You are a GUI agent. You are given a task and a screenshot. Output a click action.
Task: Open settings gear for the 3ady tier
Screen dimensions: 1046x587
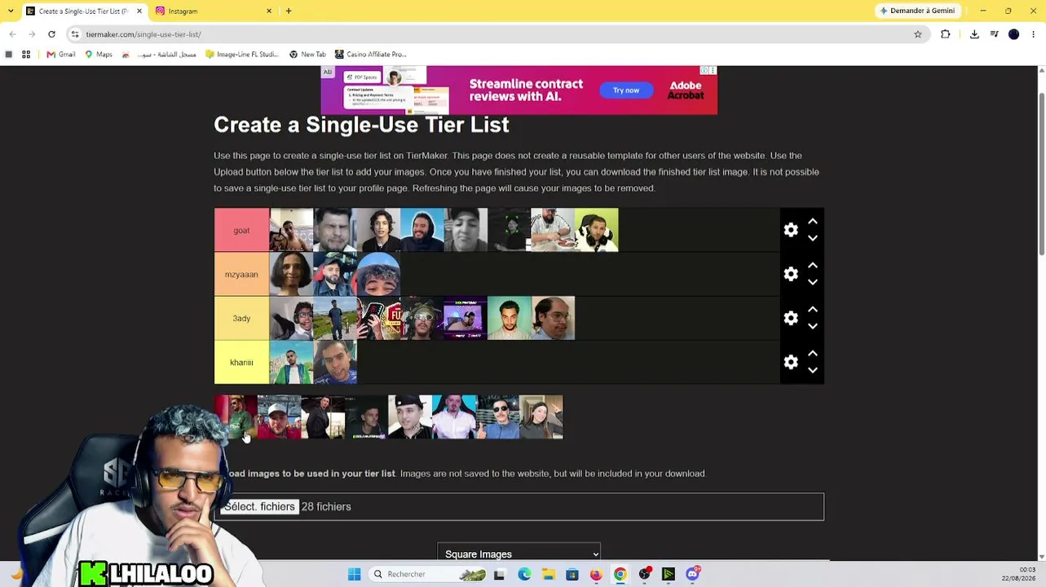pos(791,318)
